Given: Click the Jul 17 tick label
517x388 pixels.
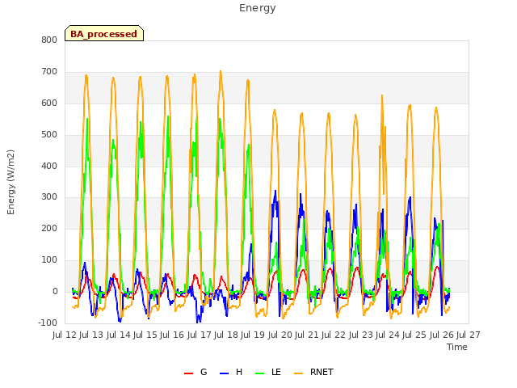Looking at the screenshot, I should point(200,335).
